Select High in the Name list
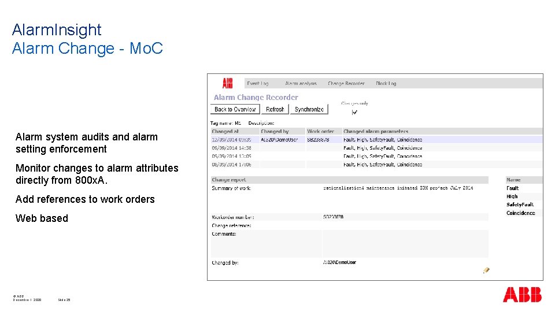The image size is (555, 312). (512, 196)
